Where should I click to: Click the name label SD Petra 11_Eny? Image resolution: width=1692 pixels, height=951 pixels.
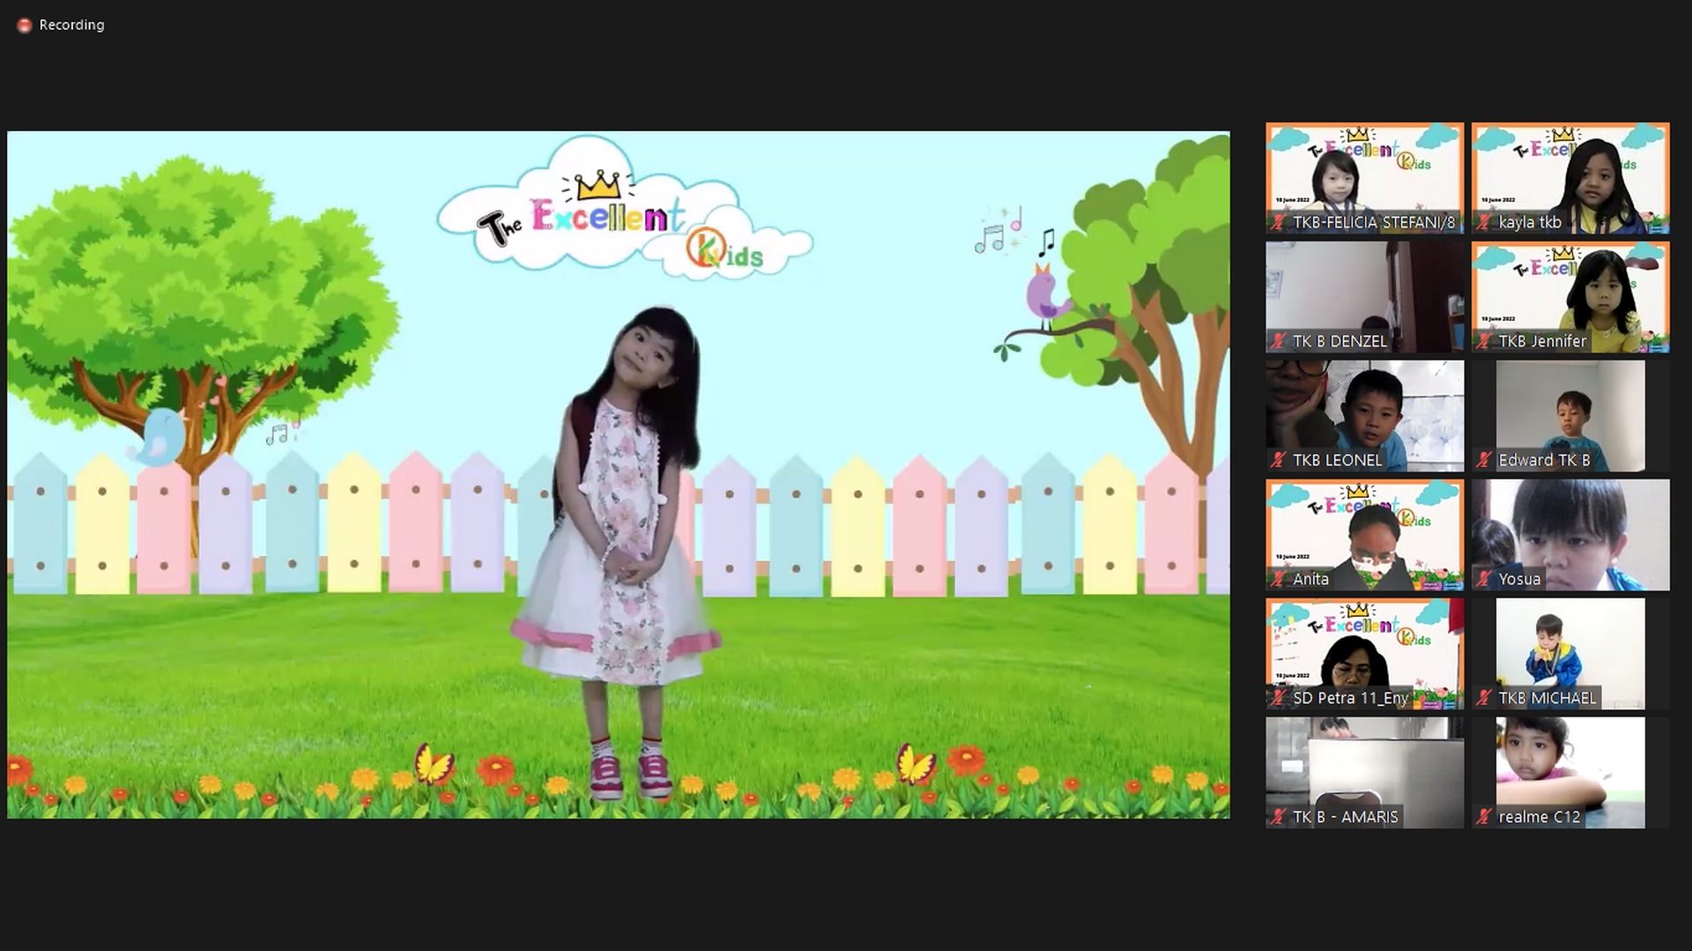pyautogui.click(x=1350, y=698)
